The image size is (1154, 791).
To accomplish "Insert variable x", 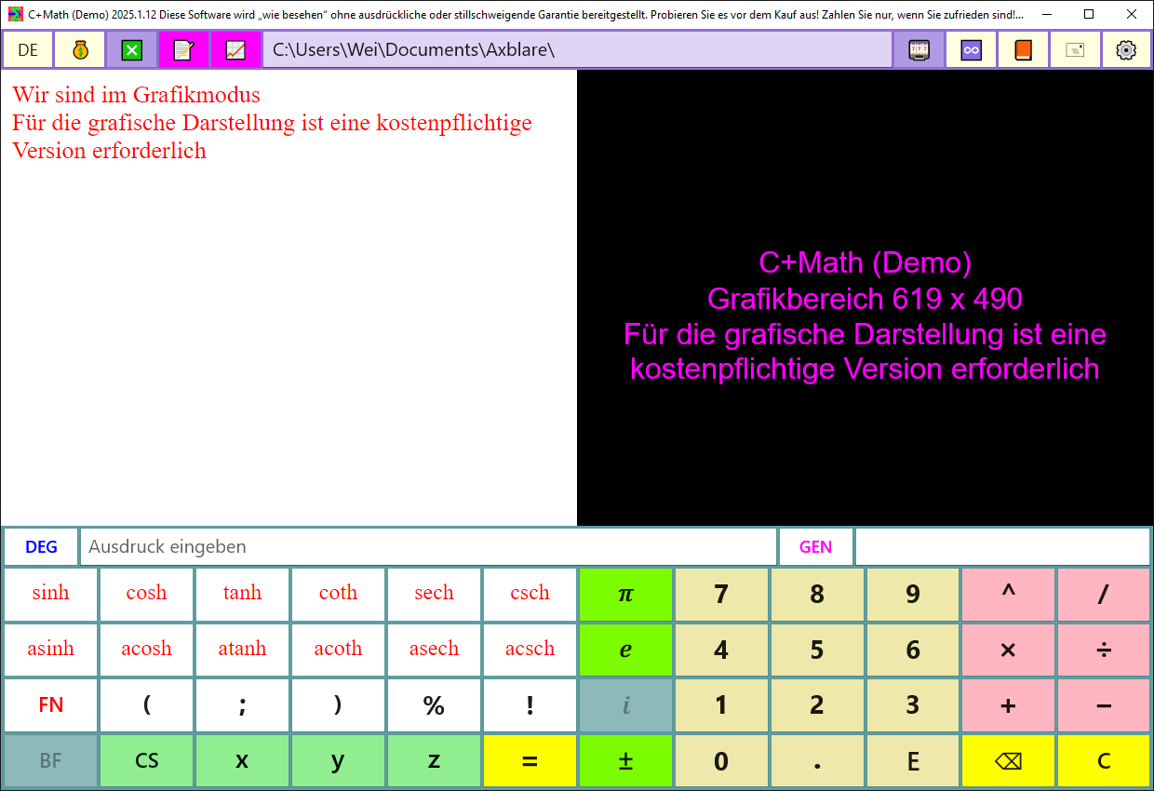I will click(242, 761).
